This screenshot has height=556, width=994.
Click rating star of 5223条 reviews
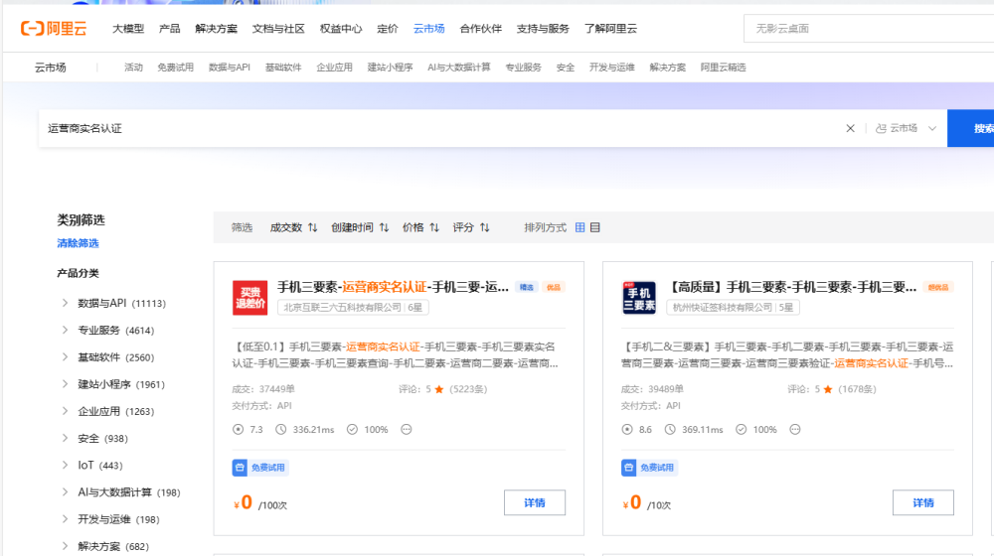click(x=439, y=389)
